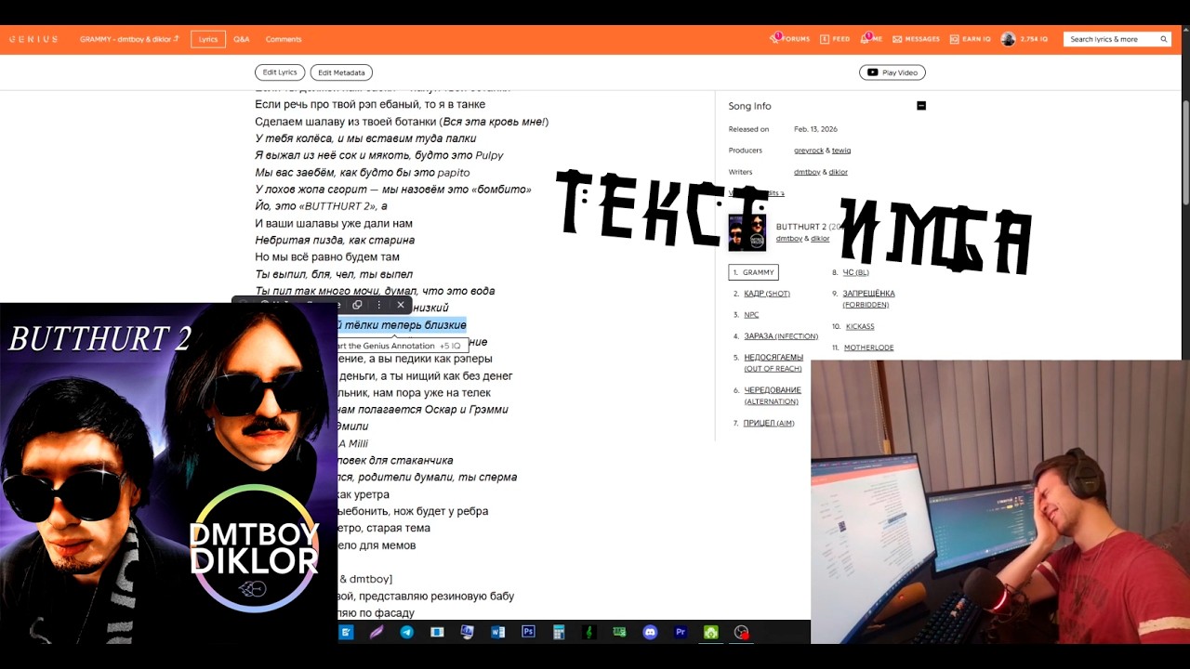Open the monitor icon app in taskbar
The width and height of the screenshot is (1190, 669).
[x=467, y=632]
